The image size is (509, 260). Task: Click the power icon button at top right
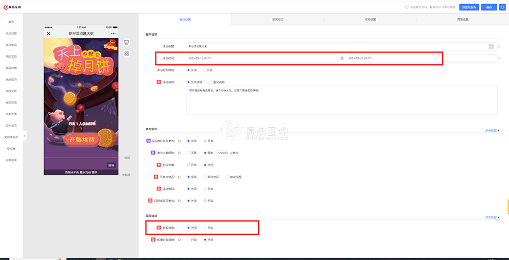pyautogui.click(x=503, y=7)
